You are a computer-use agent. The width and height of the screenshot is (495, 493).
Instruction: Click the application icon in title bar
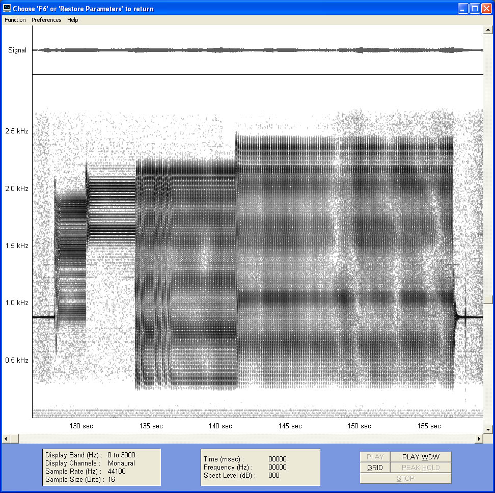(x=7, y=8)
